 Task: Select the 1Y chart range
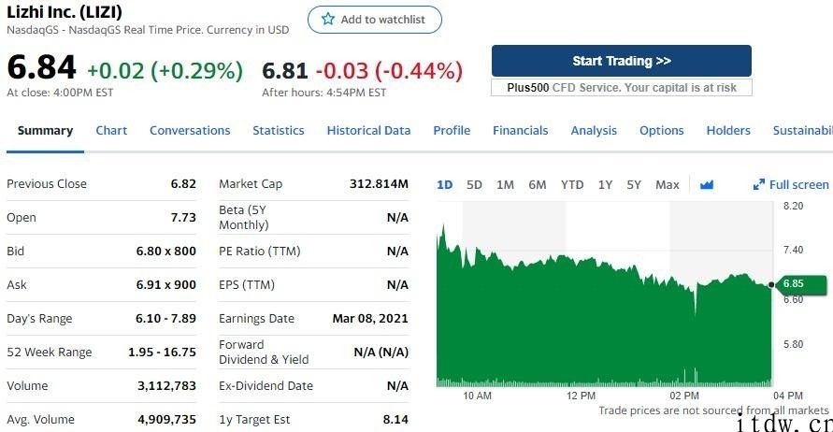605,185
